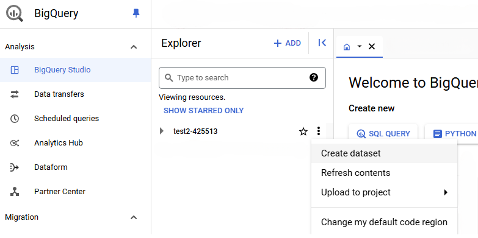Focus the Type to search field
This screenshot has height=238, width=478.
(242, 78)
